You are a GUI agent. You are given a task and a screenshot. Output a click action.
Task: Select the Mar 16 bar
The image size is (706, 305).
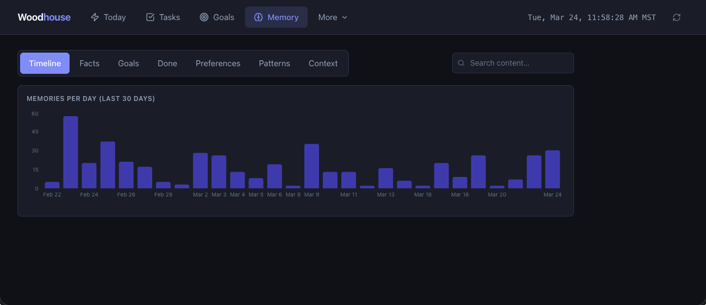423,187
